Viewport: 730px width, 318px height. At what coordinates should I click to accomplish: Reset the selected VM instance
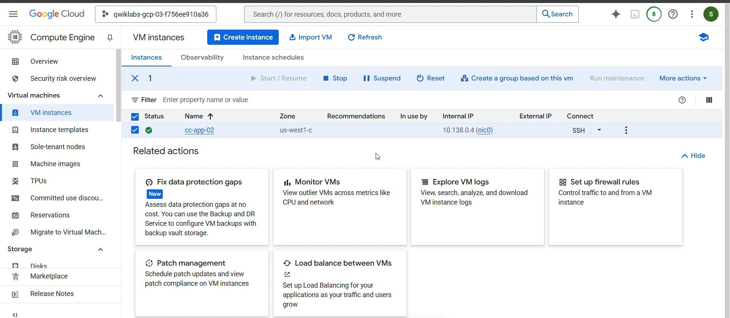(430, 78)
